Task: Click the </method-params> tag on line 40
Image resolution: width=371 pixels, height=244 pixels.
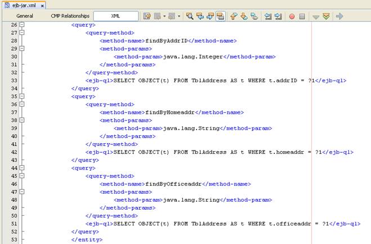Action: [128, 136]
